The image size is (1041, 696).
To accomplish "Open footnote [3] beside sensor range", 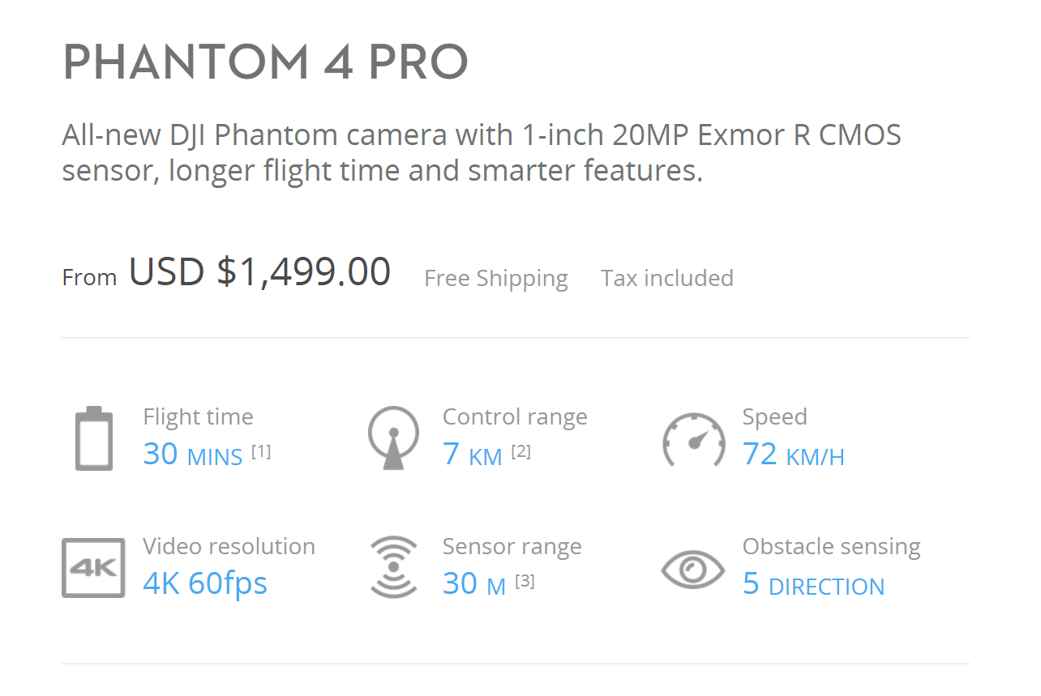I will tap(525, 581).
